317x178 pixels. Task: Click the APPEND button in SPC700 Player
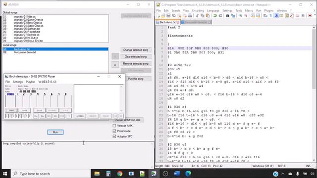(x=80, y=116)
